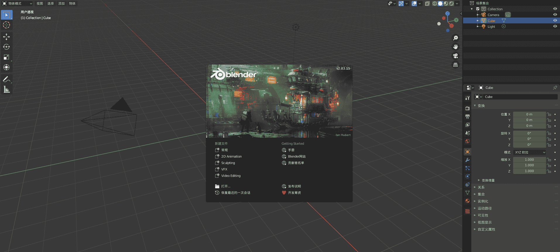The image size is (560, 252).
Task: Select the Measure tool
Action: (x=6, y=89)
